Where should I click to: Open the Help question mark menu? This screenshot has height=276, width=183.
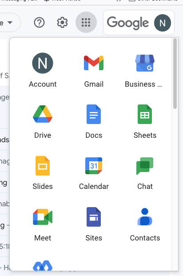[39, 23]
